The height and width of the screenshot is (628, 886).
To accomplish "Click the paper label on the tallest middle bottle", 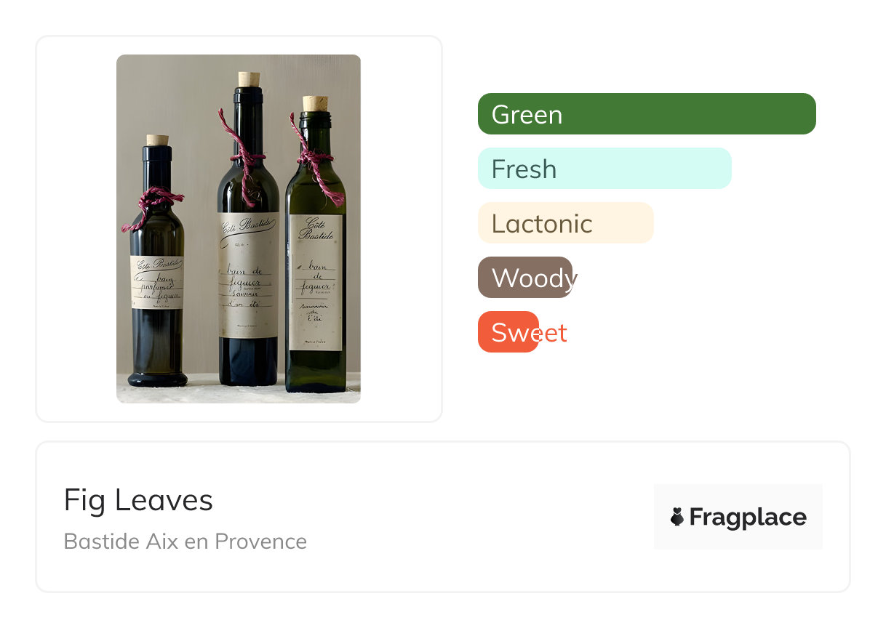I will click(249, 275).
